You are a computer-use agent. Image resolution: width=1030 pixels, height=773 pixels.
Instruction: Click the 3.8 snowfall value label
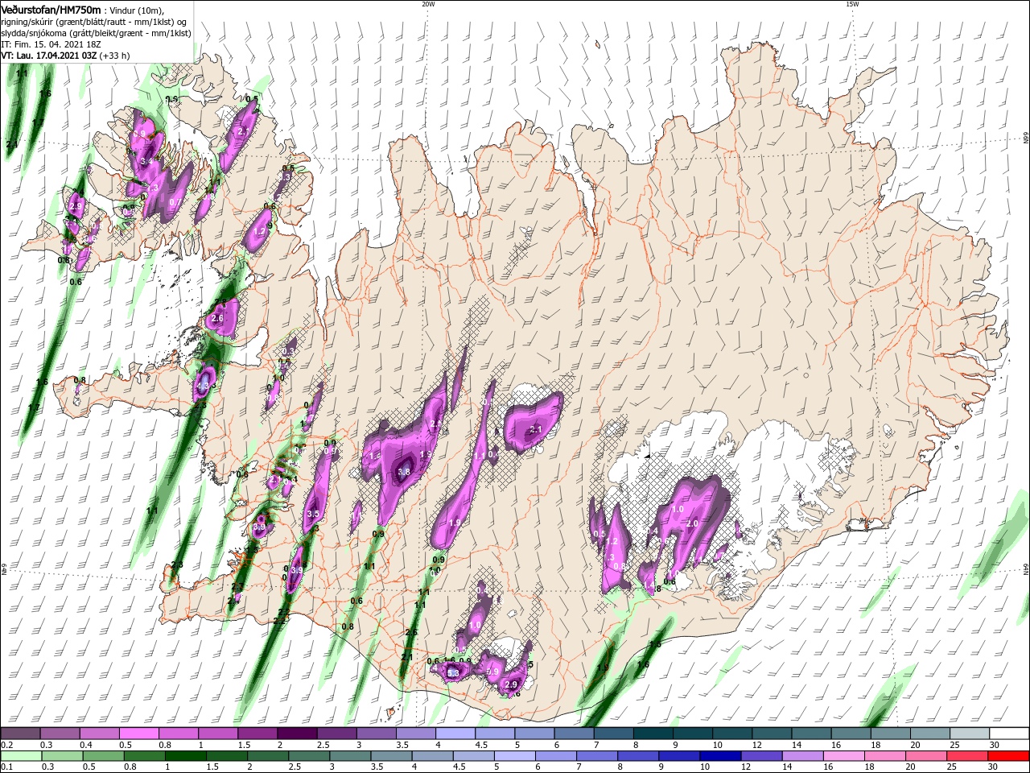404,472
